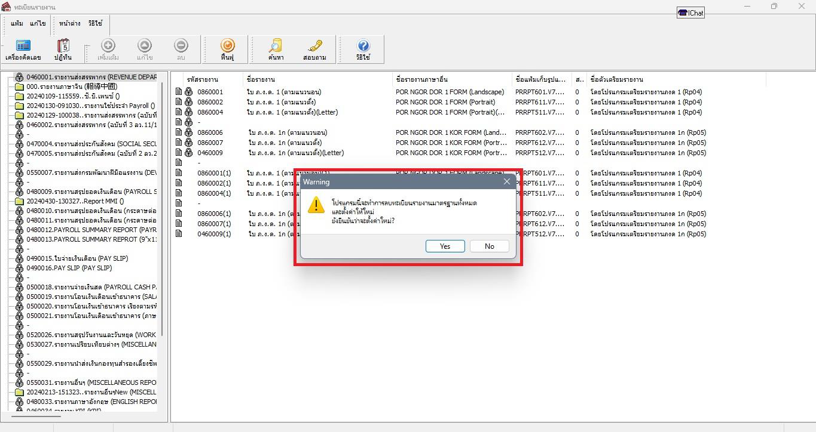Select report row 0860001 in the list

[210, 92]
